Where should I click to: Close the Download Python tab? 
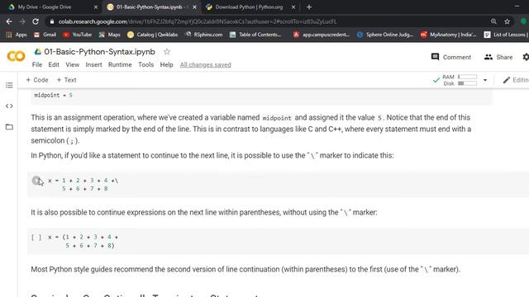click(293, 7)
